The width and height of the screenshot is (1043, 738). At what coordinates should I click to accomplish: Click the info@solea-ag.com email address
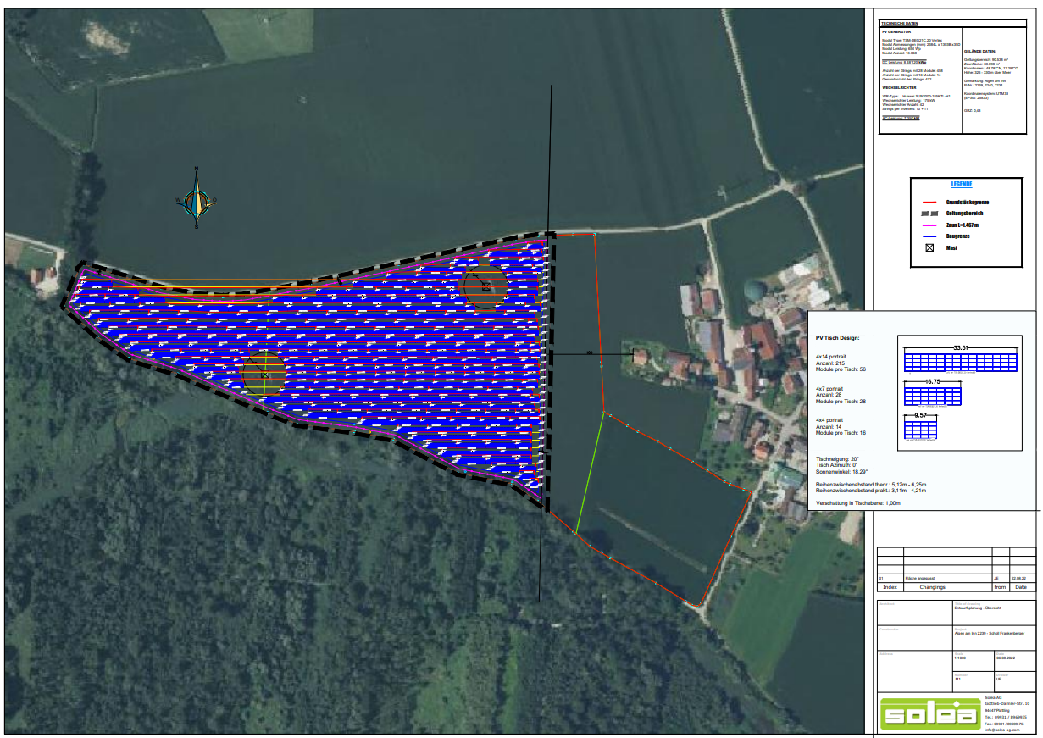pos(1003,730)
